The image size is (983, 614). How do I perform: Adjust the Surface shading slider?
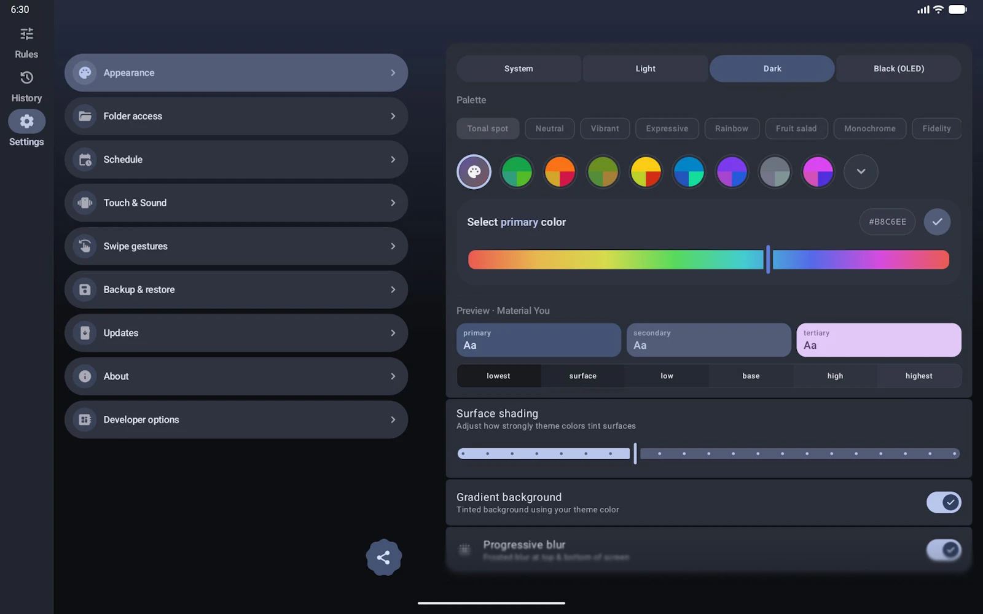point(708,454)
